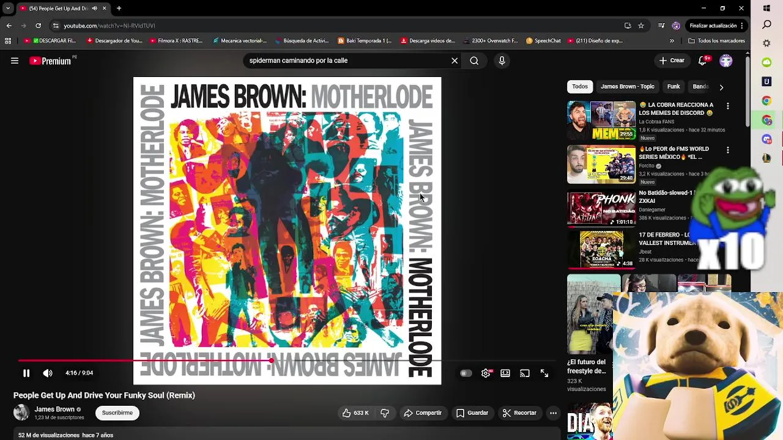Mute the video volume

coord(48,373)
